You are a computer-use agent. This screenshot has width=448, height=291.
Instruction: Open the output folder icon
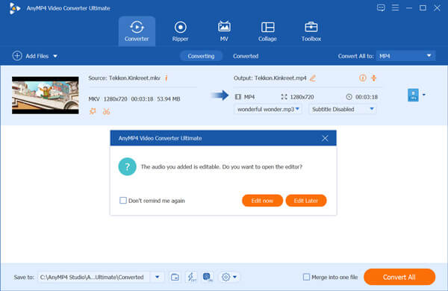click(x=175, y=277)
